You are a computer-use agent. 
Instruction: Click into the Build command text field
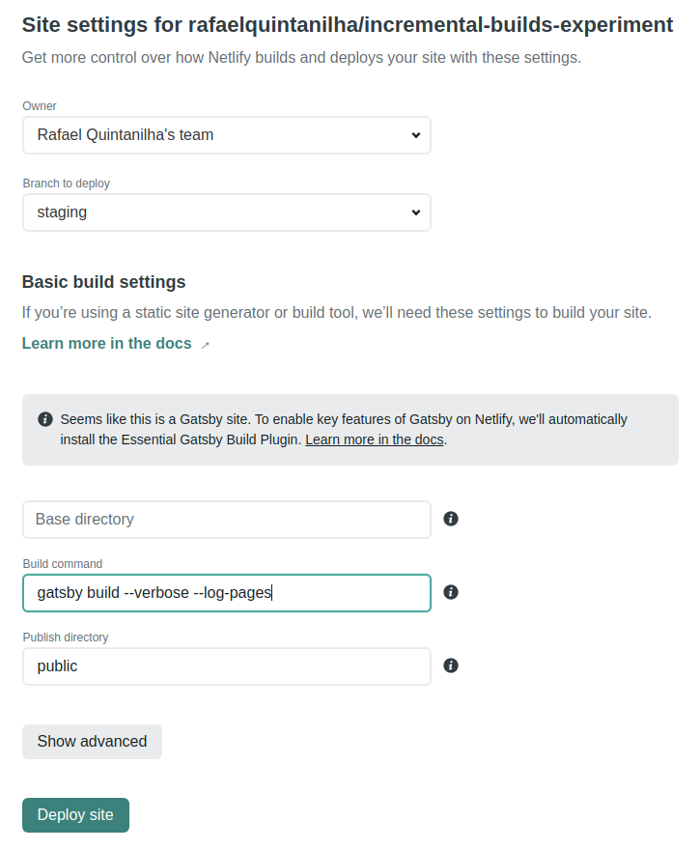(x=226, y=593)
